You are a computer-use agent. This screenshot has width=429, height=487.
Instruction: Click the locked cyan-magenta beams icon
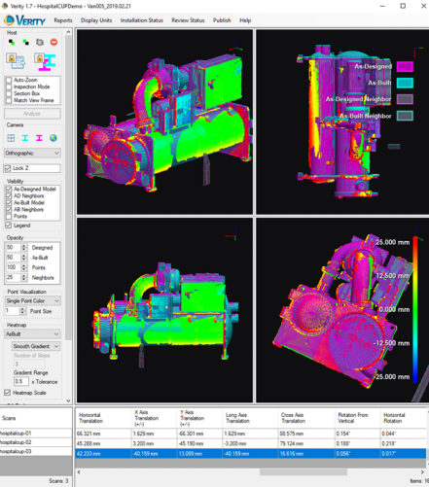[x=46, y=61]
